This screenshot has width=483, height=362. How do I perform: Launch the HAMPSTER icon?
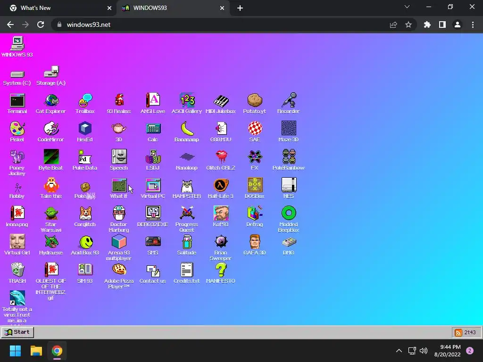(x=187, y=186)
